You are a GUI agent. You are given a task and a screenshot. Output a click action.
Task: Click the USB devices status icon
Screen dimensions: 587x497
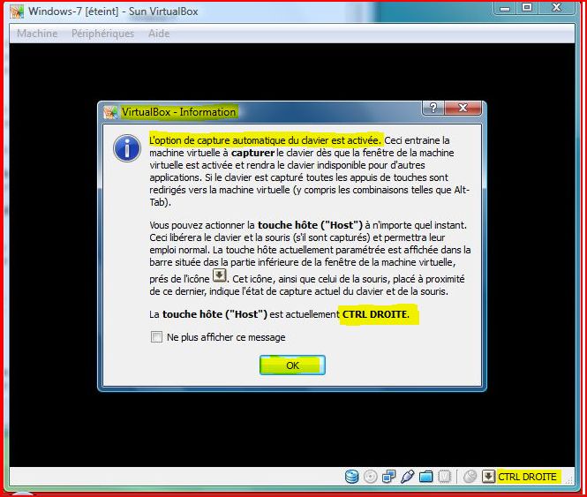(x=407, y=477)
